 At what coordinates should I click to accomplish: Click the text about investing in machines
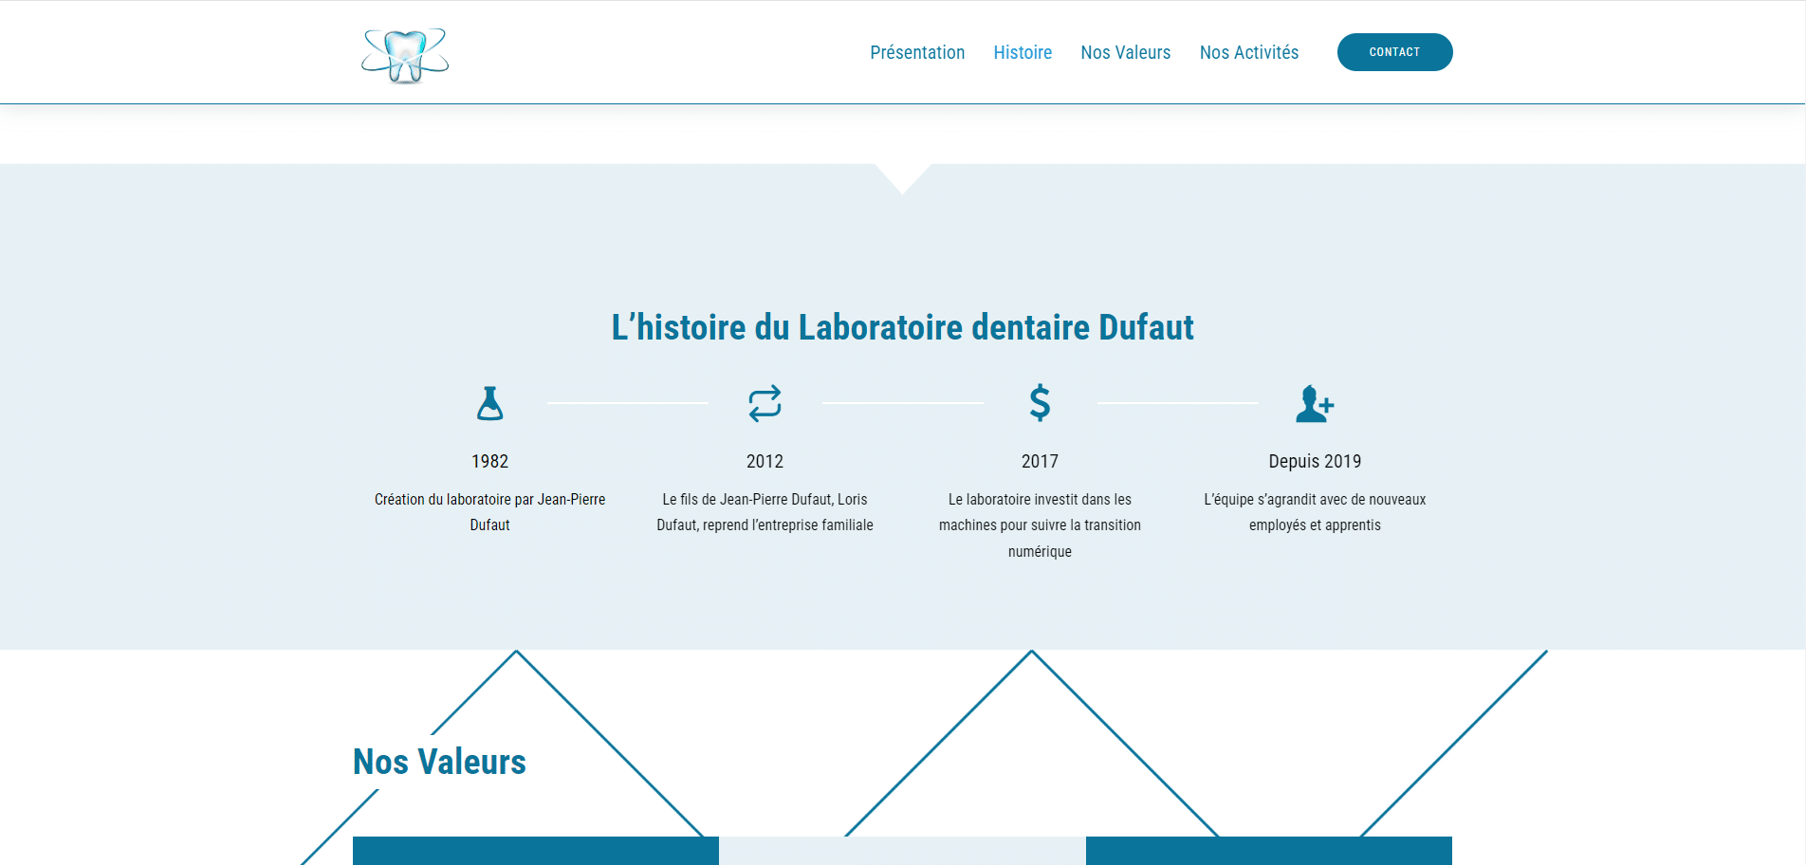click(1040, 525)
